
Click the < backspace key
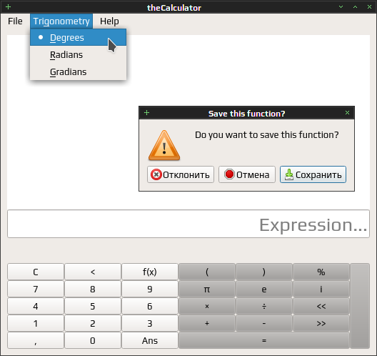pyautogui.click(x=93, y=272)
